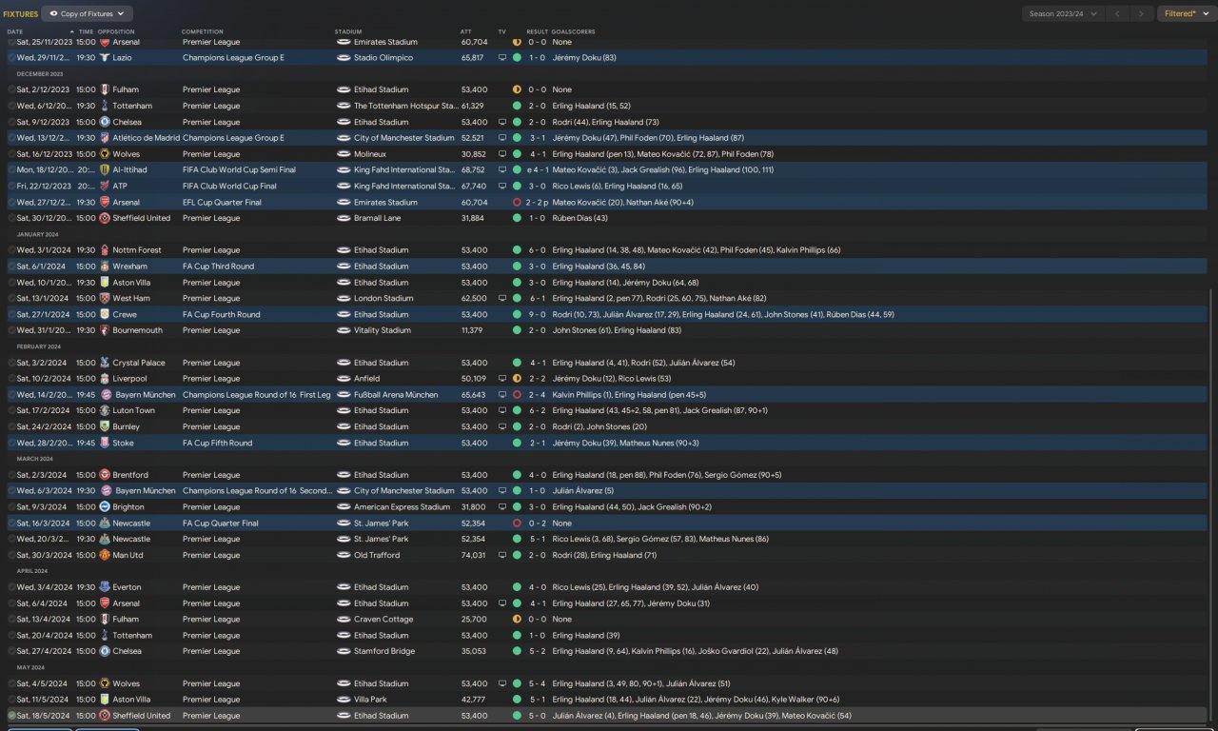Click the Brighton club badge

(x=105, y=507)
